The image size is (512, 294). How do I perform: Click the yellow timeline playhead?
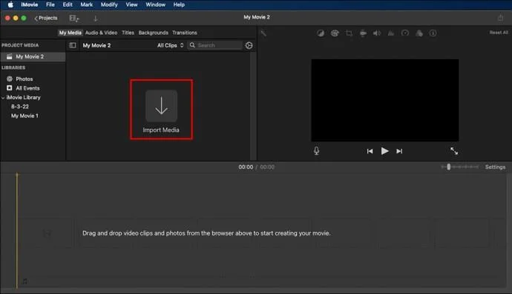[16, 230]
